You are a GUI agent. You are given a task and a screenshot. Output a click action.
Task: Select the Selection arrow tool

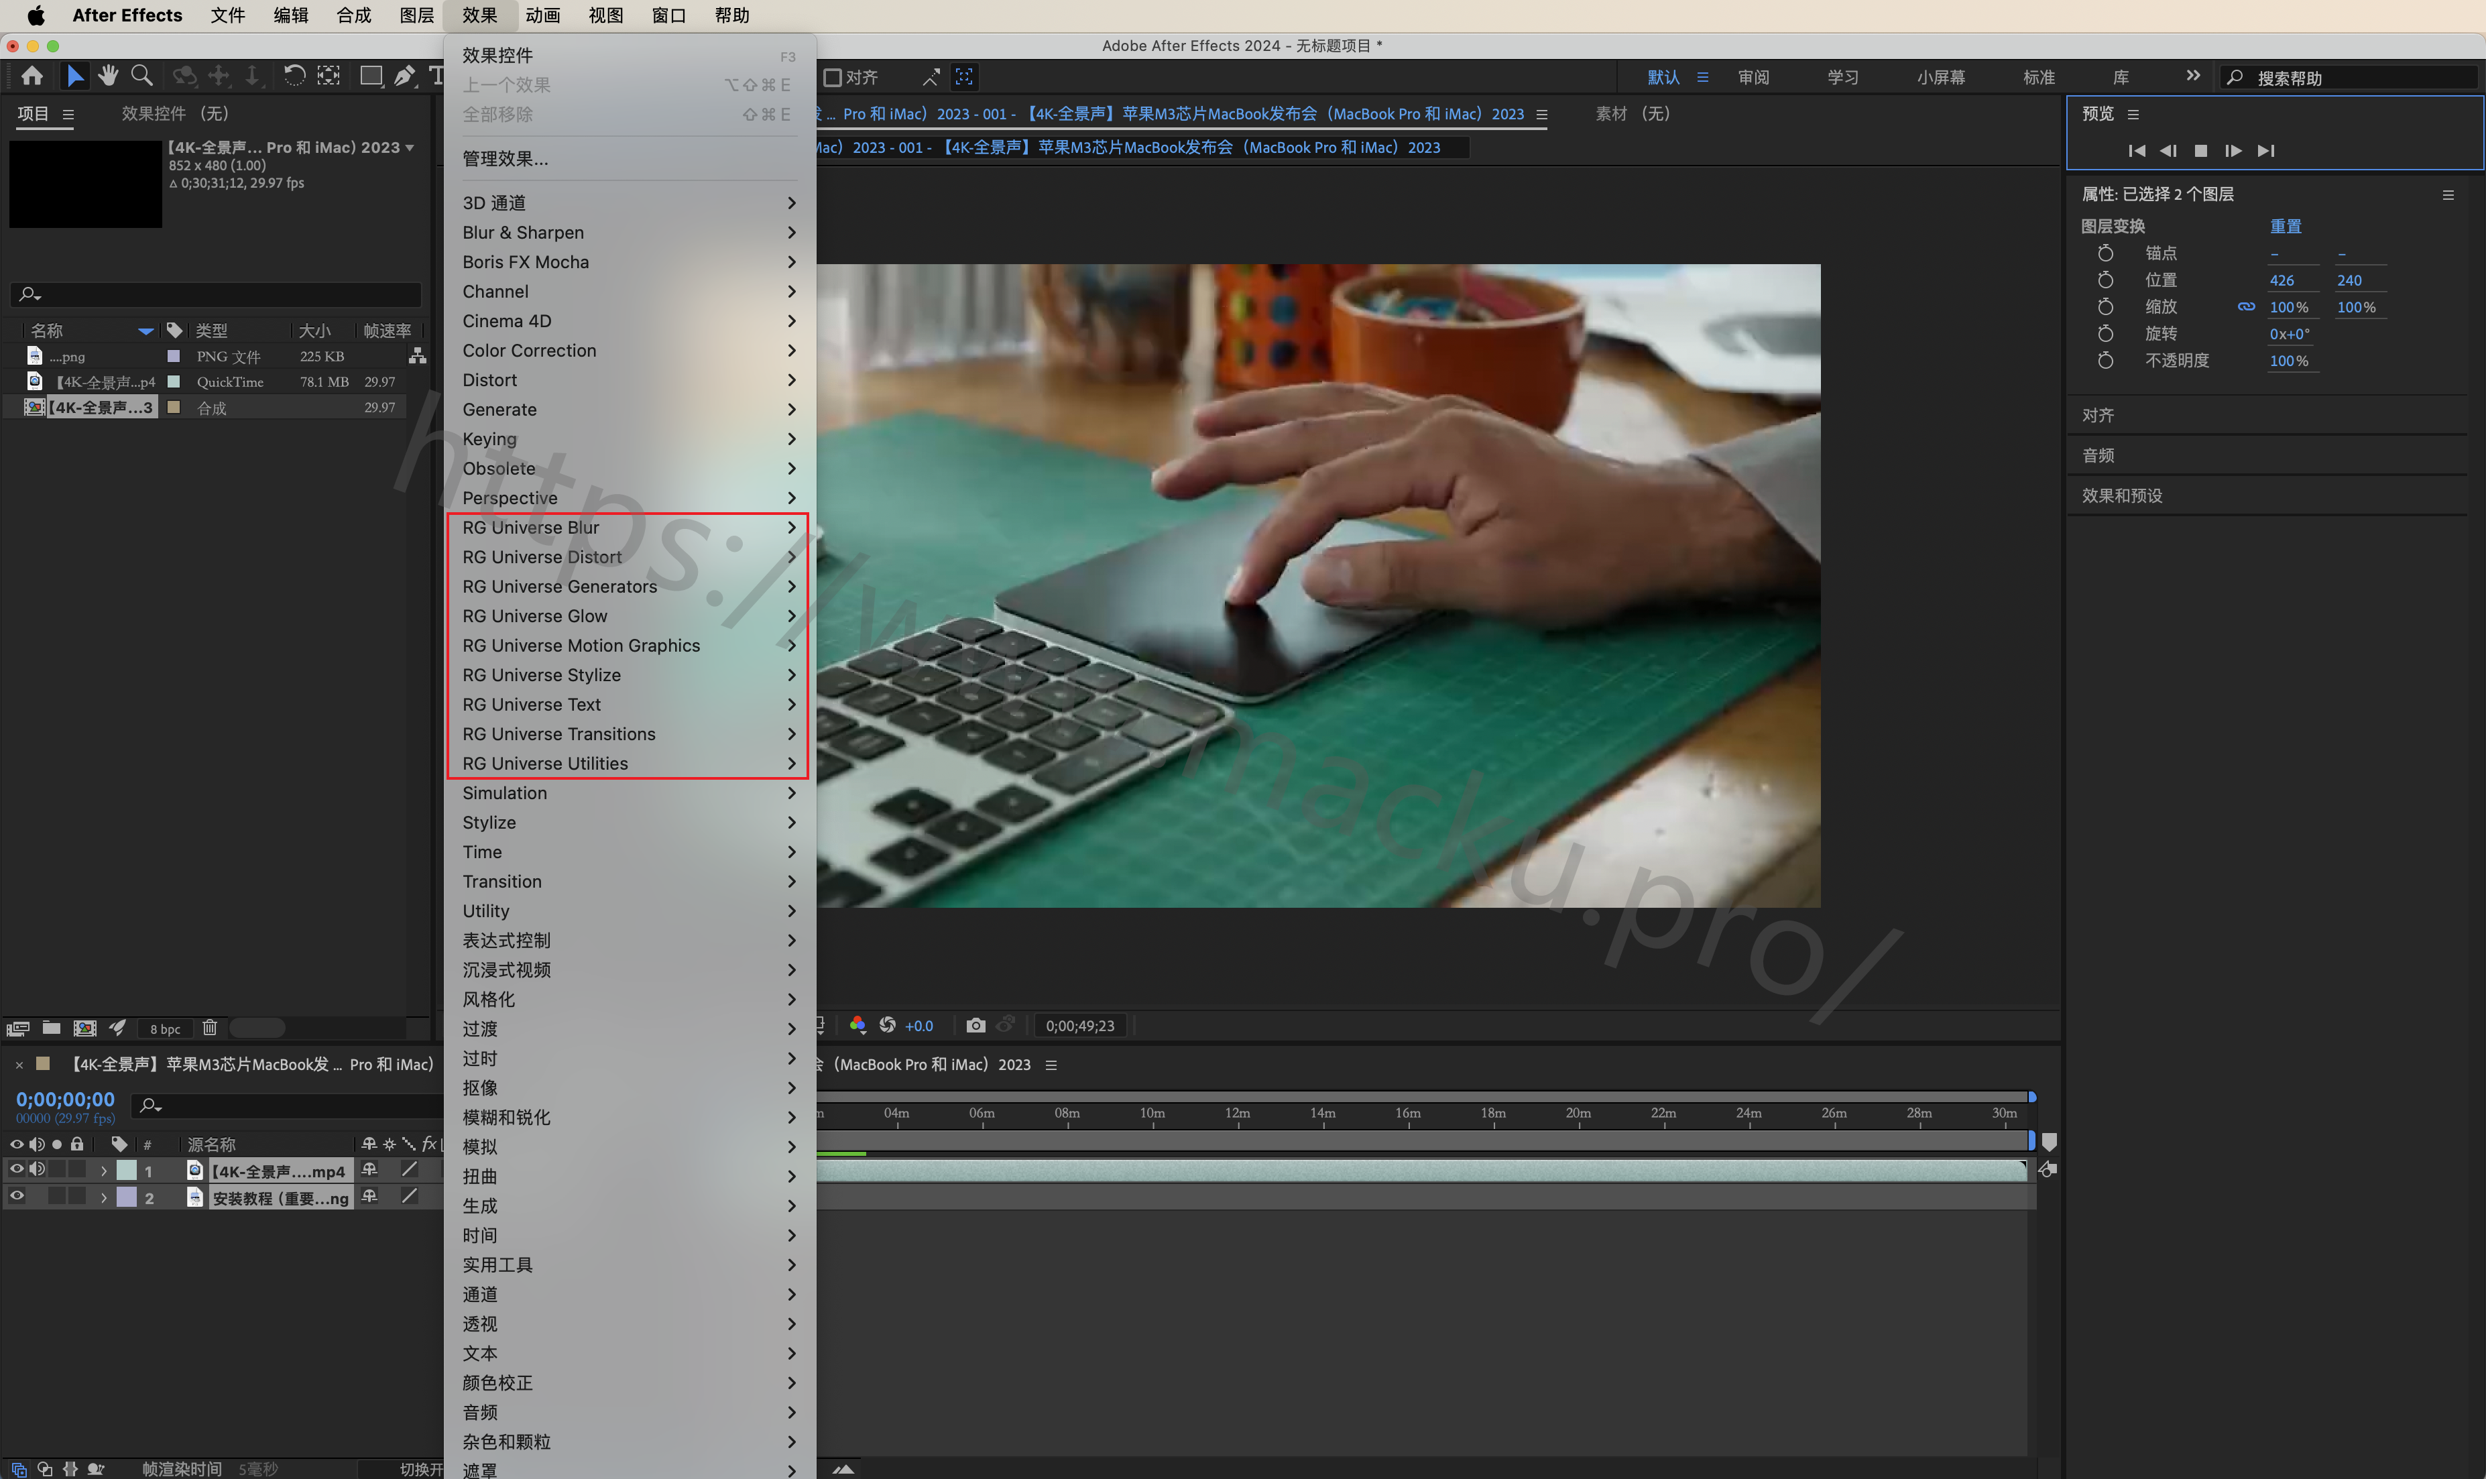pyautogui.click(x=74, y=76)
